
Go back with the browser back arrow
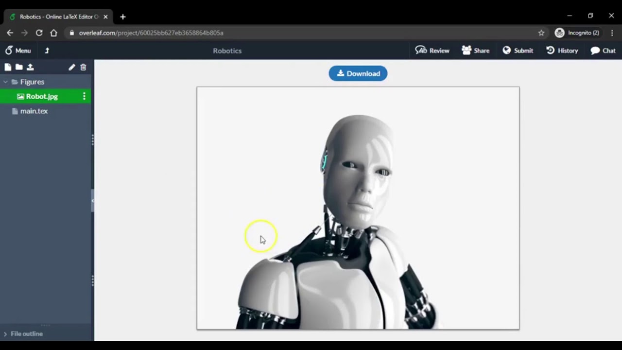point(10,33)
